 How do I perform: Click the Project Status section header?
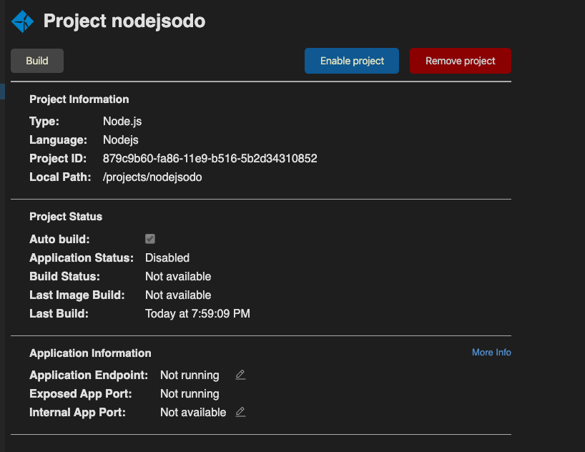click(x=66, y=216)
